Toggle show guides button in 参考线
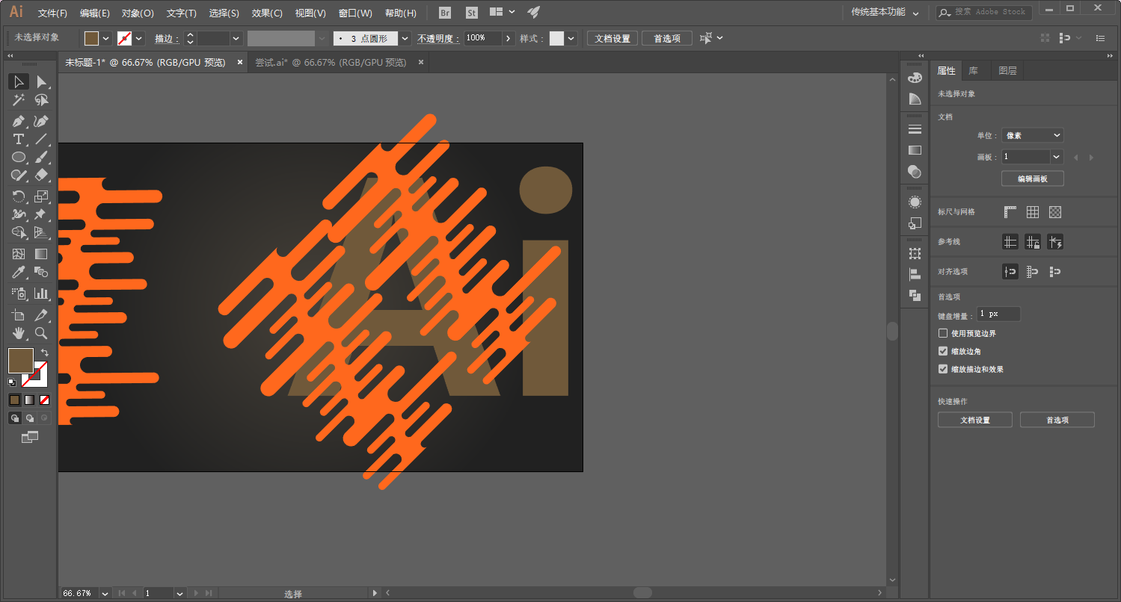 tap(1010, 242)
